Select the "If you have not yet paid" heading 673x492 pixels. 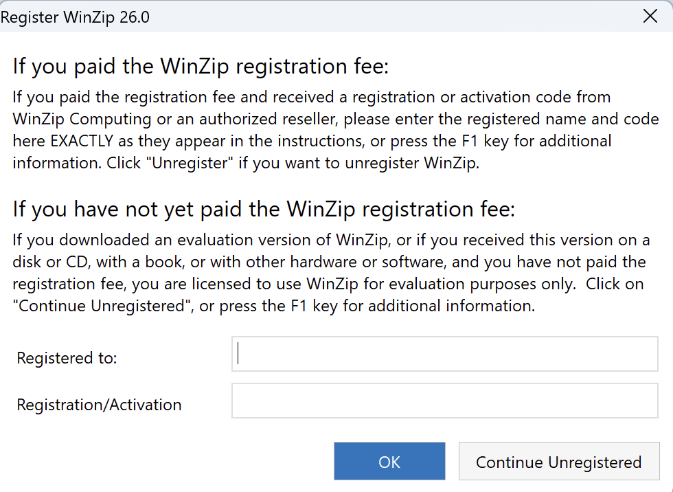pos(264,209)
